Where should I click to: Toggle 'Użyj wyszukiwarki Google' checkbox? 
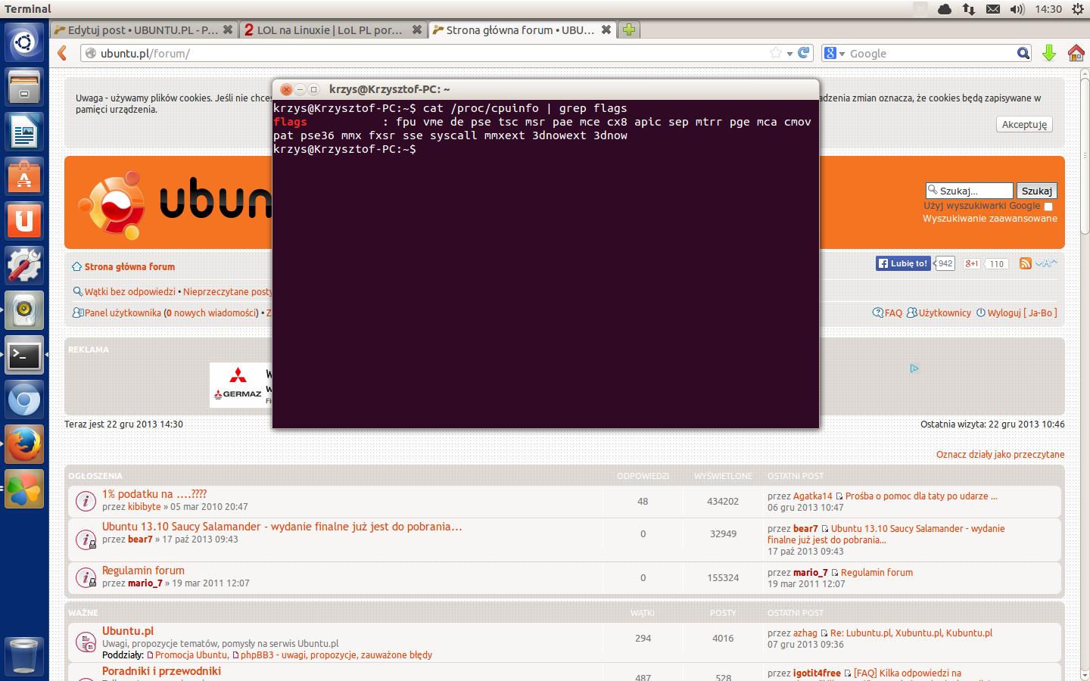(1048, 207)
